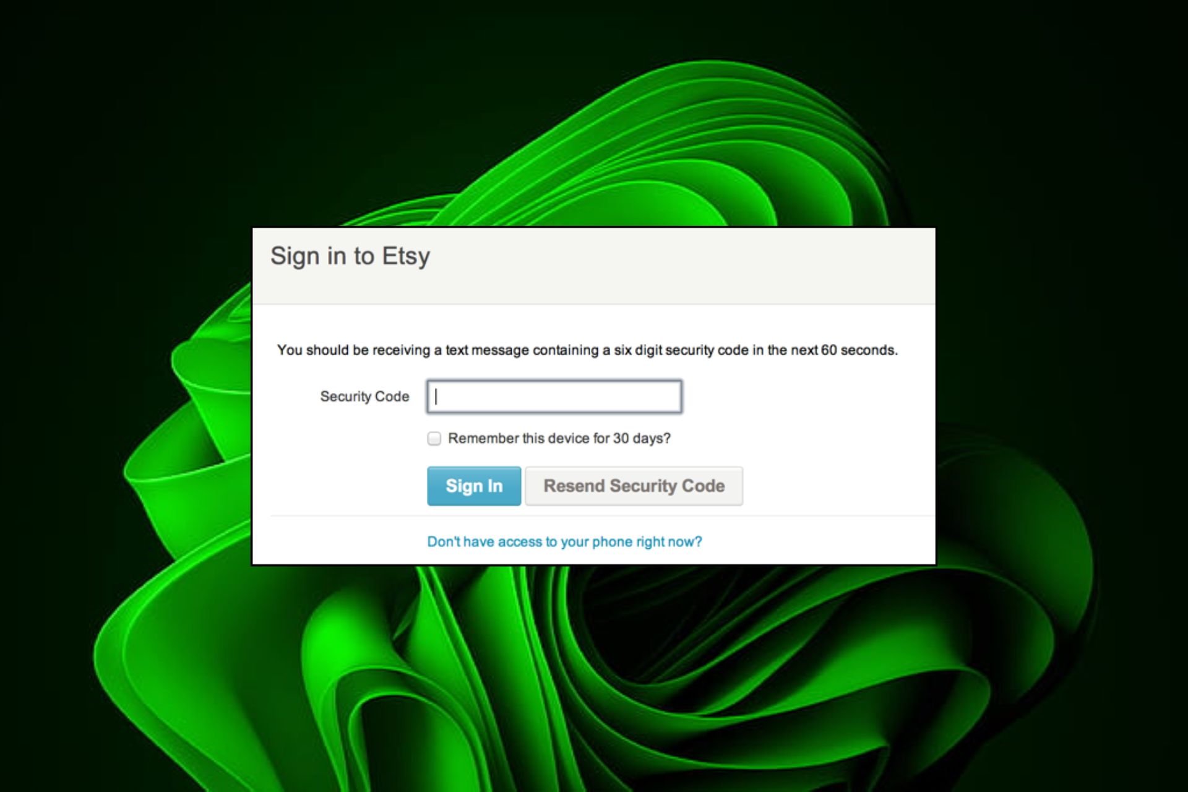Click the Remember this device label text

pos(559,439)
